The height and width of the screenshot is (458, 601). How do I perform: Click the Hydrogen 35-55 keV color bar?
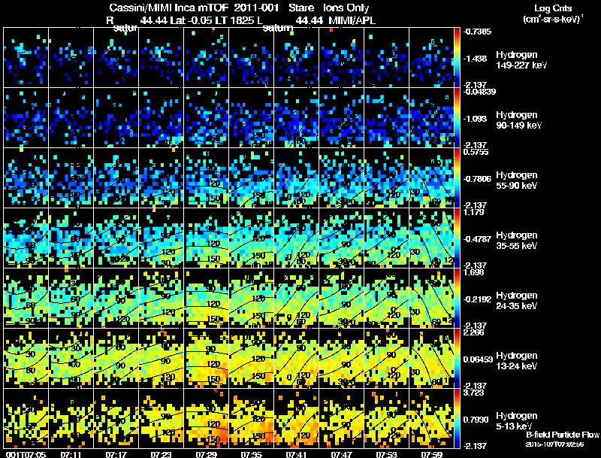tap(457, 238)
